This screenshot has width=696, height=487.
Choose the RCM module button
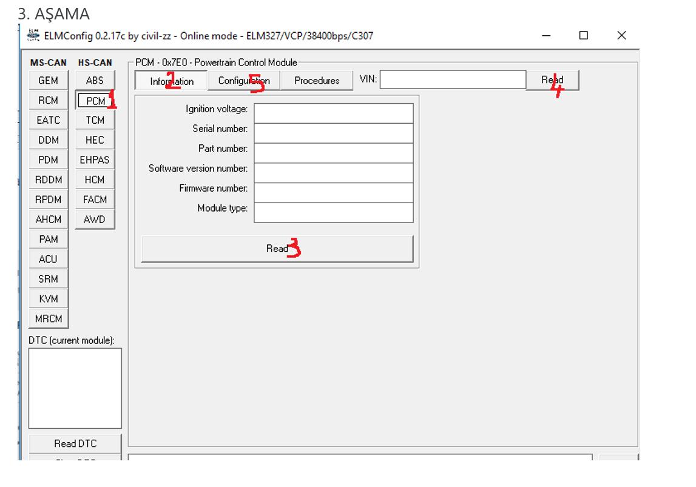click(49, 101)
